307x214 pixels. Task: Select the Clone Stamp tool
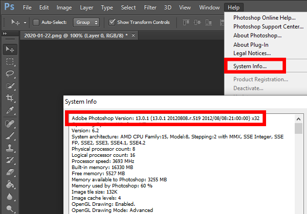[10, 148]
